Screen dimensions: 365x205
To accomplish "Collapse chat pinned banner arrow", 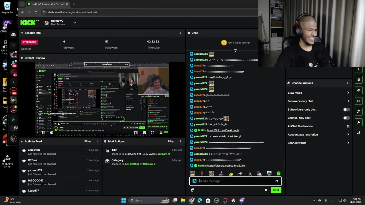I will pyautogui.click(x=236, y=50).
